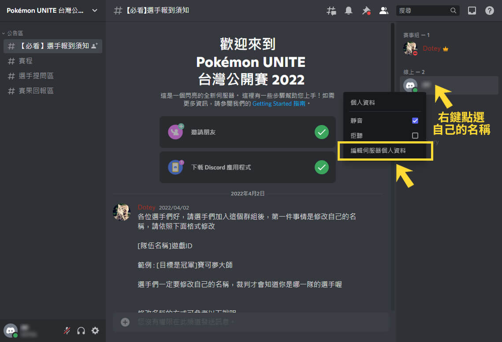The width and height of the screenshot is (502, 342).
Task: Click the plus attachment icon in the message box
Action: pyautogui.click(x=125, y=322)
